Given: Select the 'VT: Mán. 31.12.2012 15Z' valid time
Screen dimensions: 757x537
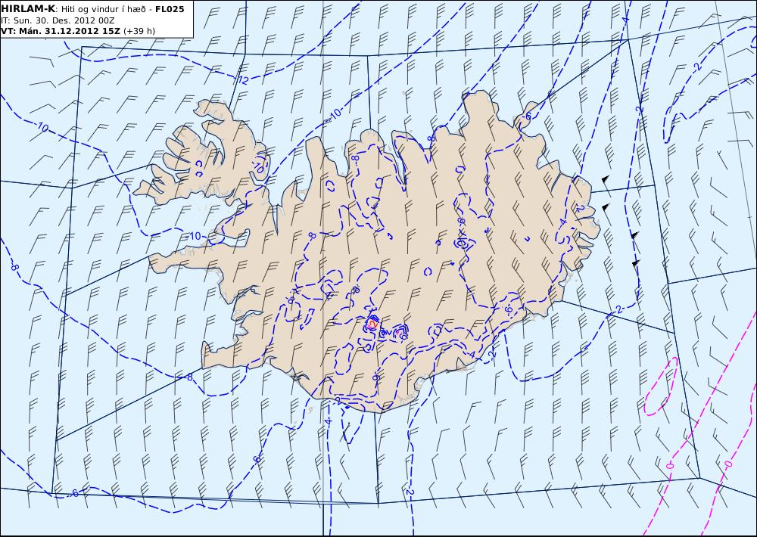Looking at the screenshot, I should click(x=62, y=31).
